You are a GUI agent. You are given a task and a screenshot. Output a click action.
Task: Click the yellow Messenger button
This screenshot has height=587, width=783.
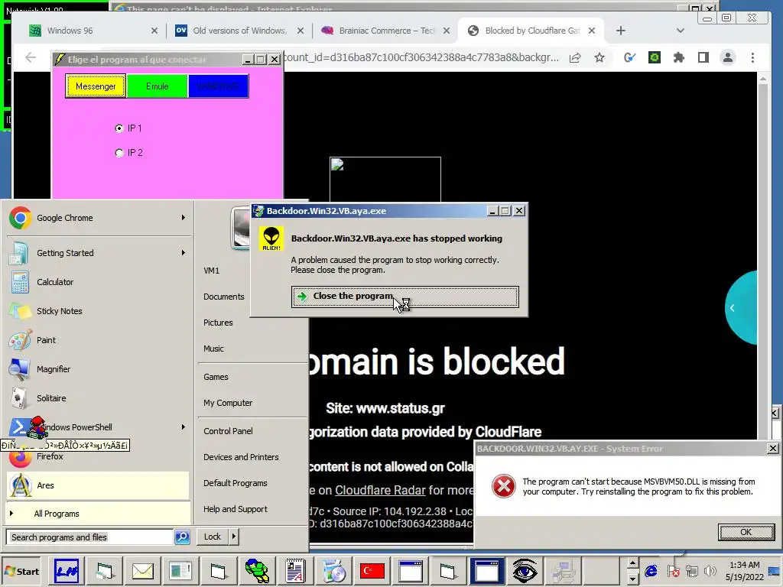[96, 86]
